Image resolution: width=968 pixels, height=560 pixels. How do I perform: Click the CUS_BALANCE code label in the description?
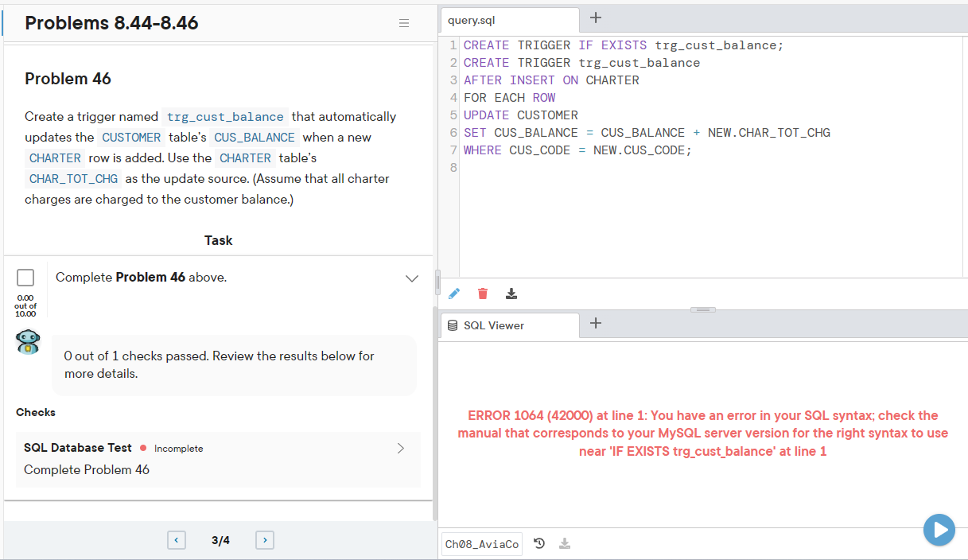click(x=255, y=138)
